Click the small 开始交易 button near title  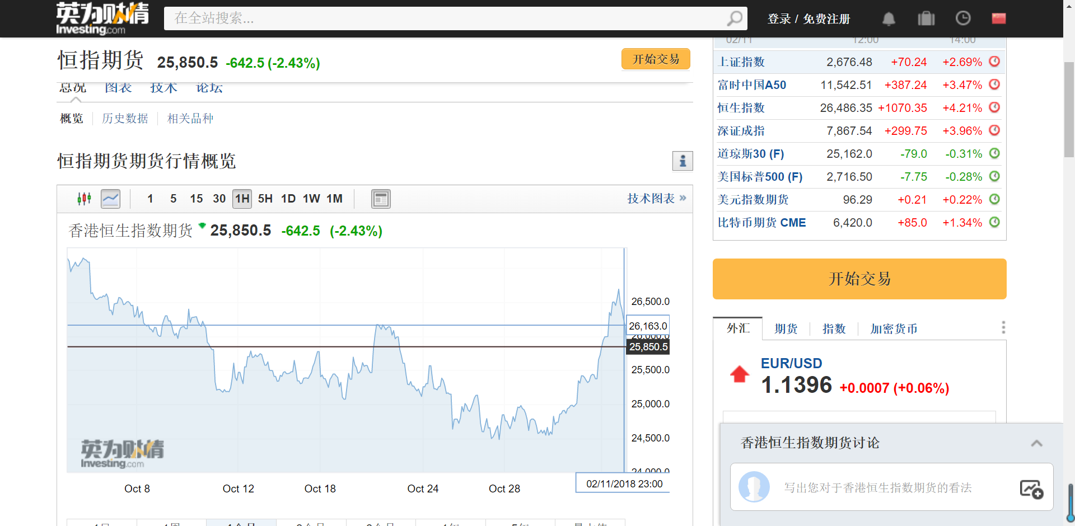pos(656,59)
